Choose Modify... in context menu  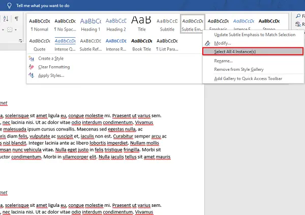click(223, 43)
